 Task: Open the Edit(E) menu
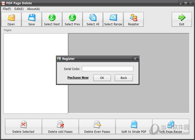(19, 9)
